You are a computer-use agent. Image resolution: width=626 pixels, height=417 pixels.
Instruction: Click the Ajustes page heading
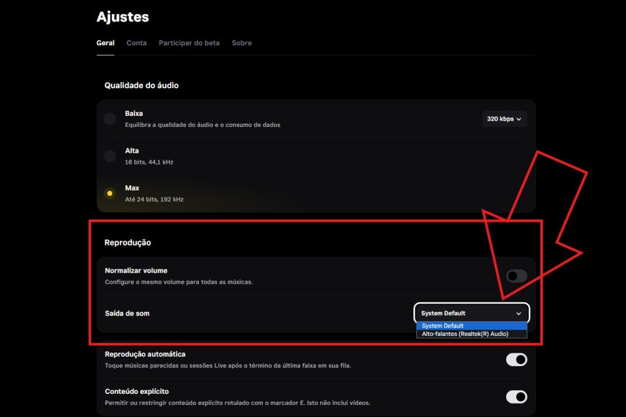click(123, 17)
